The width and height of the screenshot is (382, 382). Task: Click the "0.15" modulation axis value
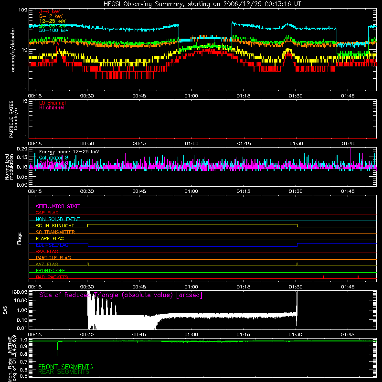[22, 158]
